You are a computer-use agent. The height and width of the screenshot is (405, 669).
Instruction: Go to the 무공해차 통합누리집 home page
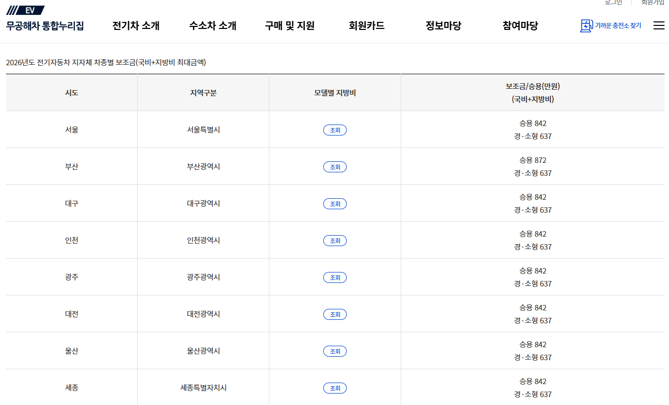click(x=46, y=26)
